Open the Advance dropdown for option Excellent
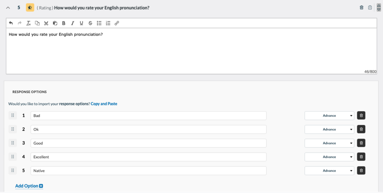Image resolution: width=383 pixels, height=193 pixels. point(329,157)
